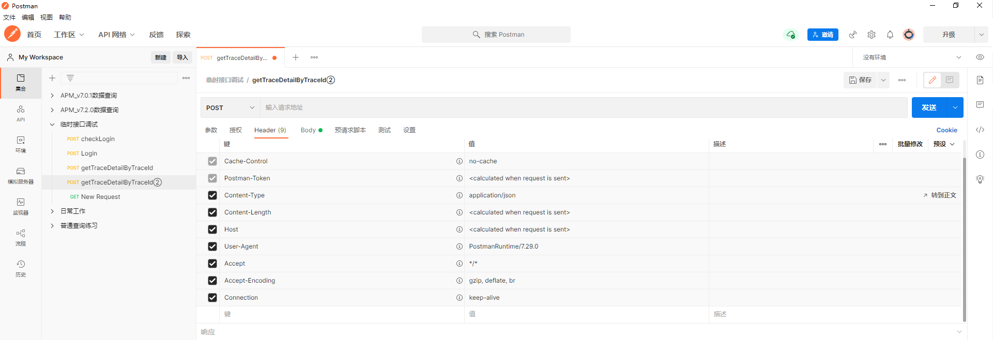Screen dimensions: 993x340
Task: Open the 保存 (Save) options dropdown arrow
Action: (883, 80)
